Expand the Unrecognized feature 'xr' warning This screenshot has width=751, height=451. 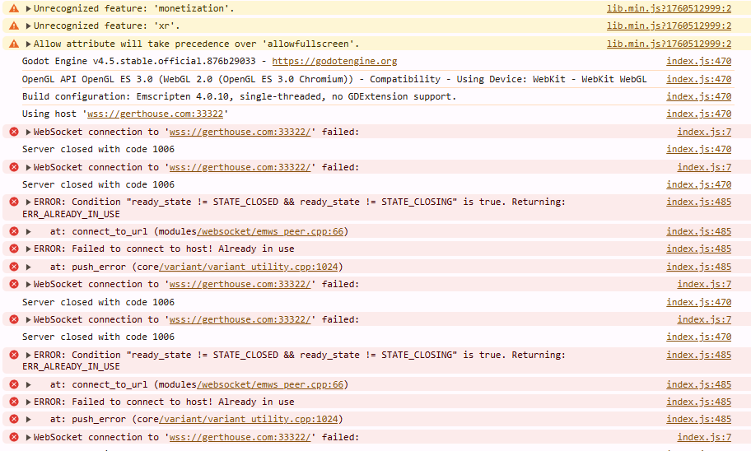tap(29, 26)
